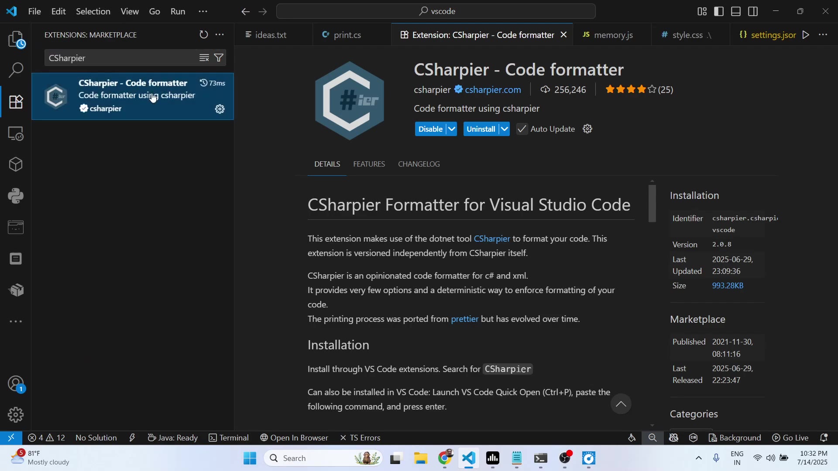This screenshot has width=838, height=471.
Task: Open Customize Layout icon in title bar
Action: [x=702, y=11]
